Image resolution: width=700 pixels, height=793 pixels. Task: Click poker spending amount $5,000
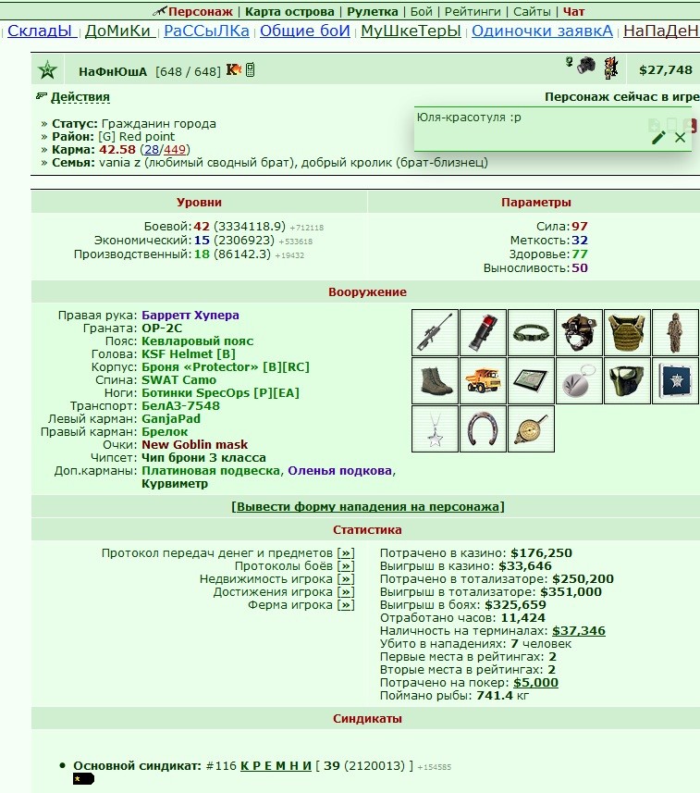tap(535, 683)
